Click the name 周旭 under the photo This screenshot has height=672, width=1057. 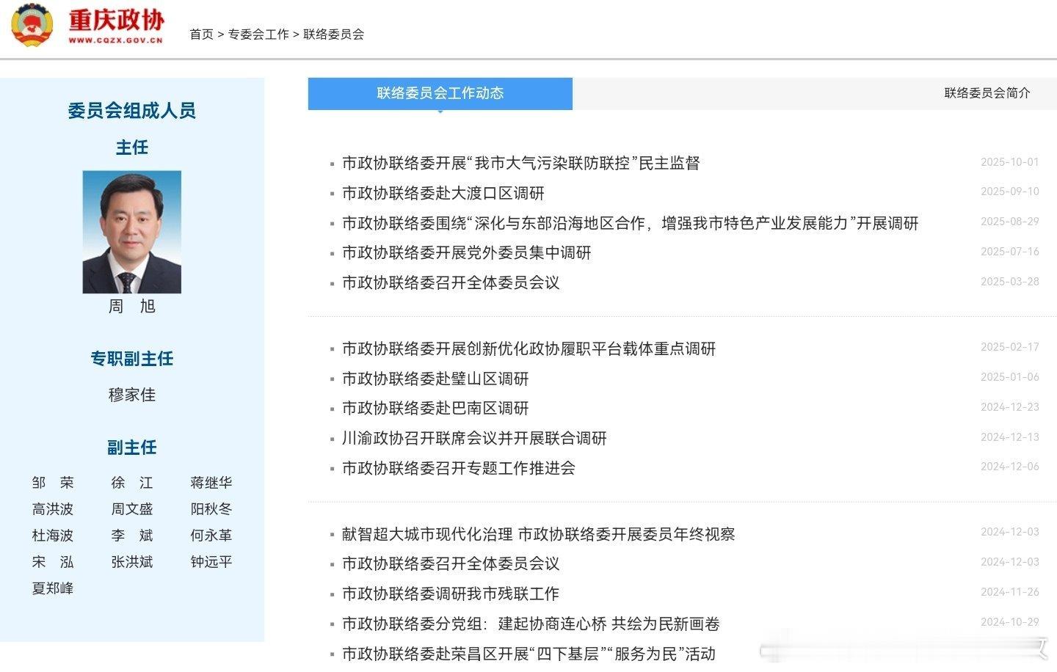132,307
